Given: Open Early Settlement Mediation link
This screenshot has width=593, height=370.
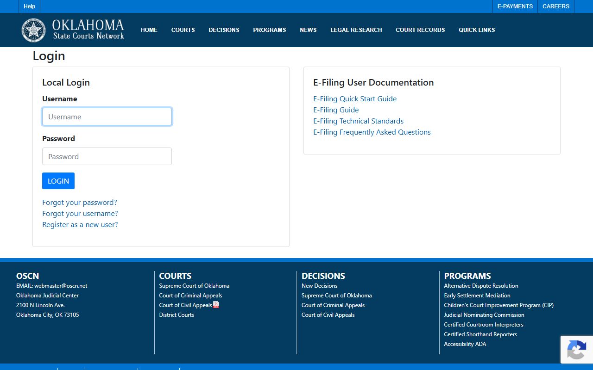Looking at the screenshot, I should coord(477,296).
